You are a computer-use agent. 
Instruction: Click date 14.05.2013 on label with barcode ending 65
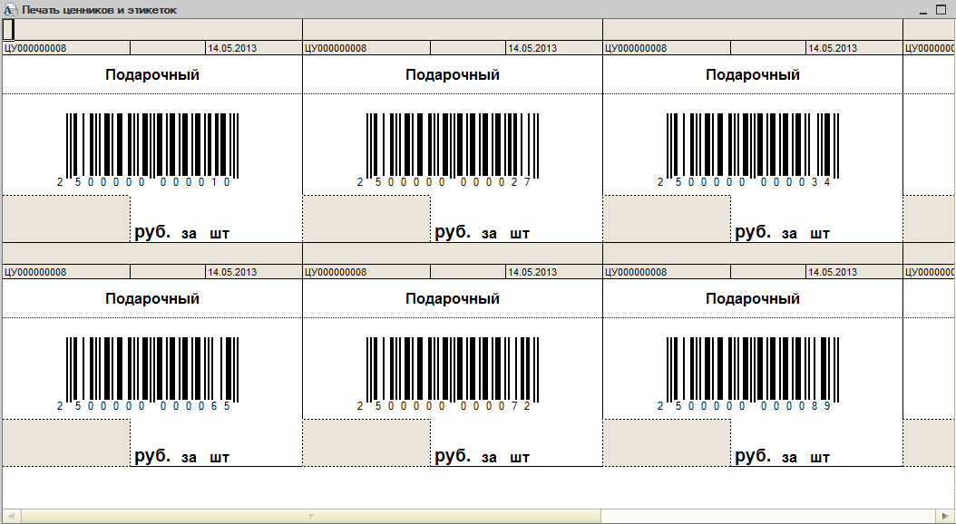pos(232,272)
